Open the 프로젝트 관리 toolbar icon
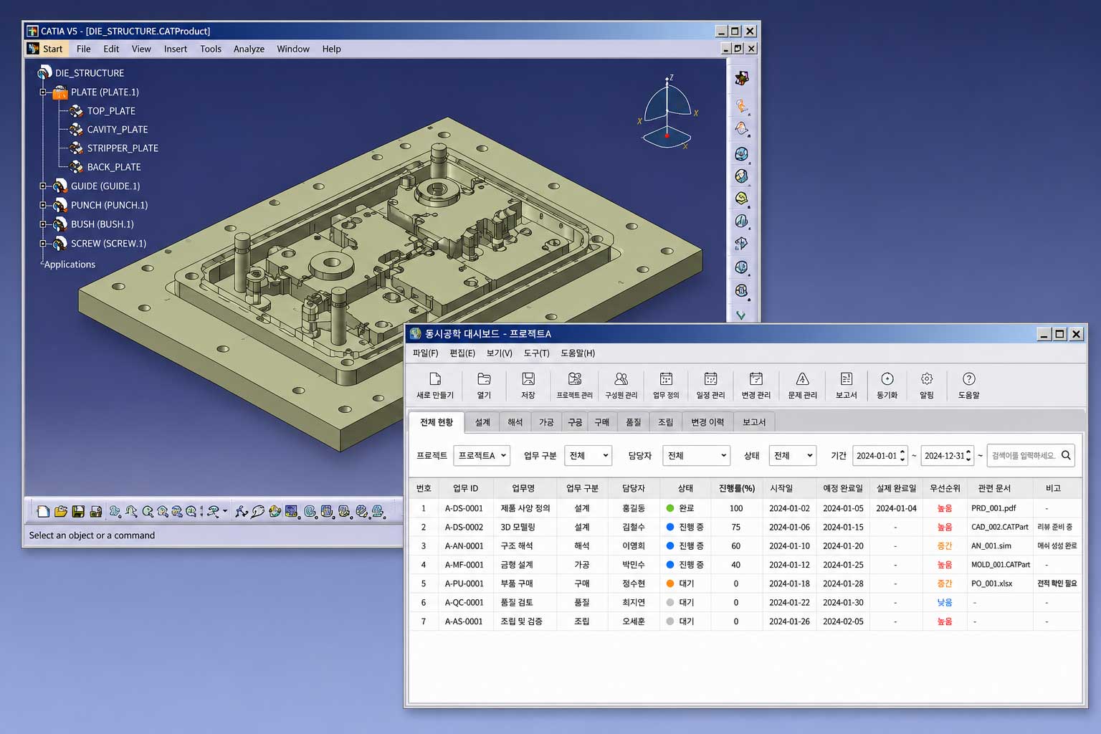Image resolution: width=1101 pixels, height=734 pixels. [x=575, y=378]
